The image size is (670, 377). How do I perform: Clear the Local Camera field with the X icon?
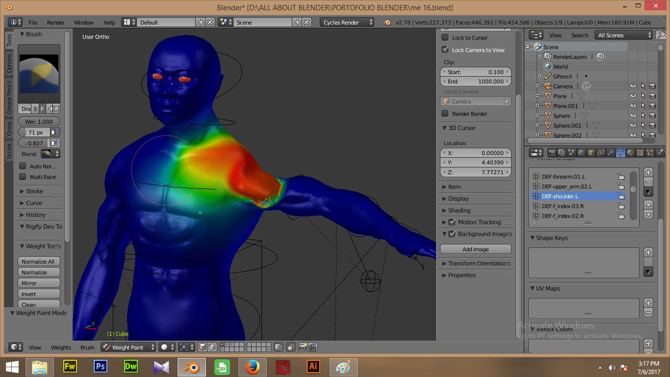tap(506, 101)
